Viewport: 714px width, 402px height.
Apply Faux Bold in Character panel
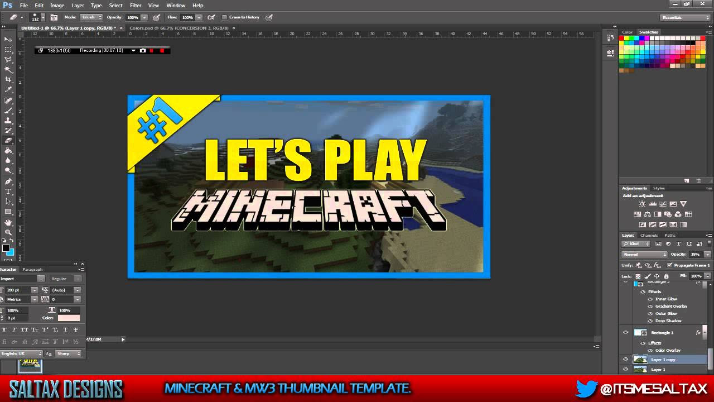pos(4,329)
